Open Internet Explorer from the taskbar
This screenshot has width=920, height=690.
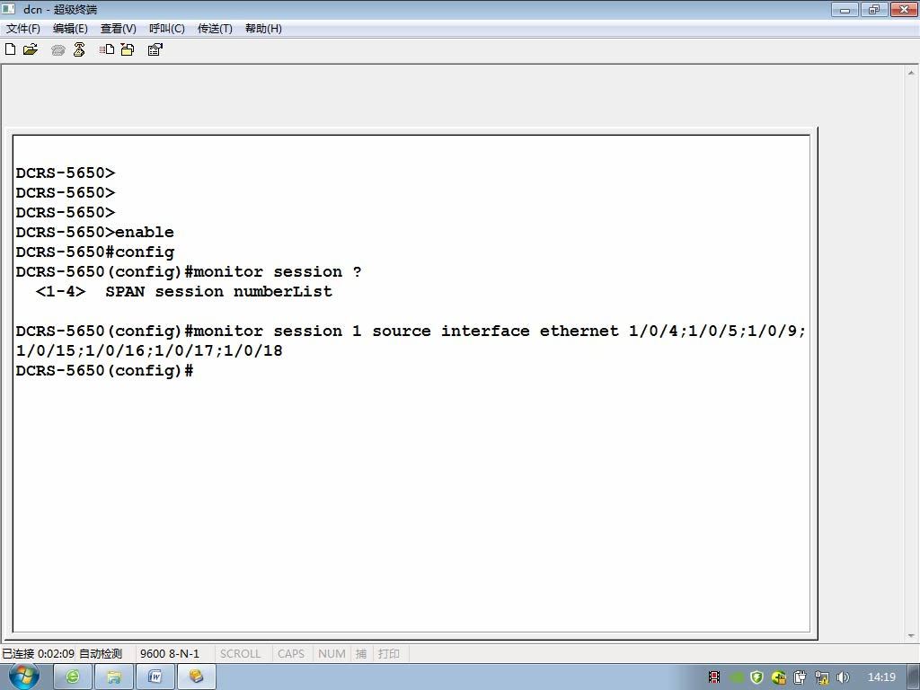73,677
